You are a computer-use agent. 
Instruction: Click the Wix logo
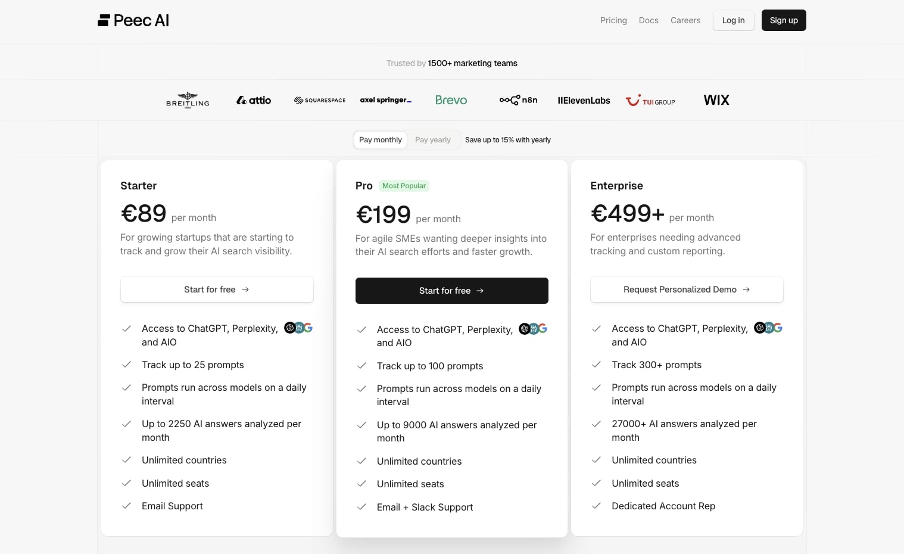tap(716, 100)
